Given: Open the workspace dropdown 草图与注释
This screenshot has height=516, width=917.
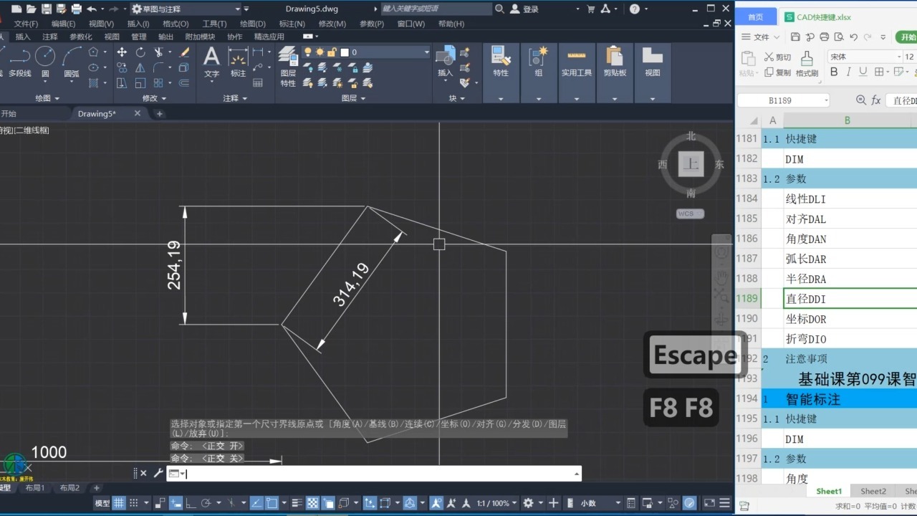Looking at the screenshot, I should click(186, 9).
